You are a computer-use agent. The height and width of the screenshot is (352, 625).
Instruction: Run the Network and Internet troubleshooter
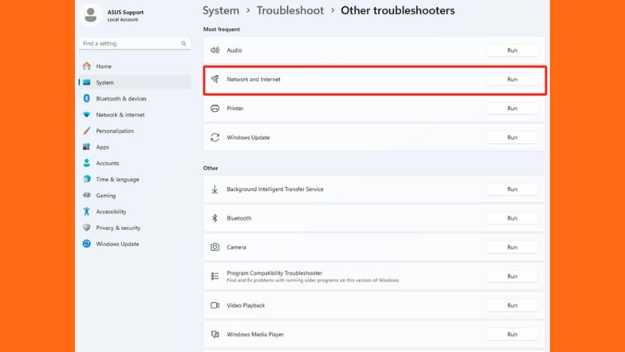point(512,80)
